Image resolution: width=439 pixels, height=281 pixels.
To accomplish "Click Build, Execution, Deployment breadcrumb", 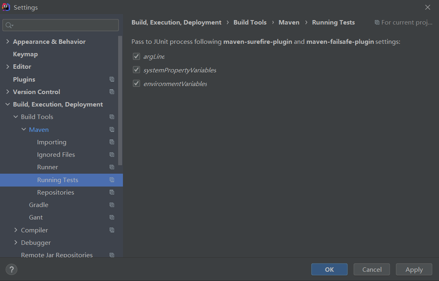I will (x=177, y=23).
